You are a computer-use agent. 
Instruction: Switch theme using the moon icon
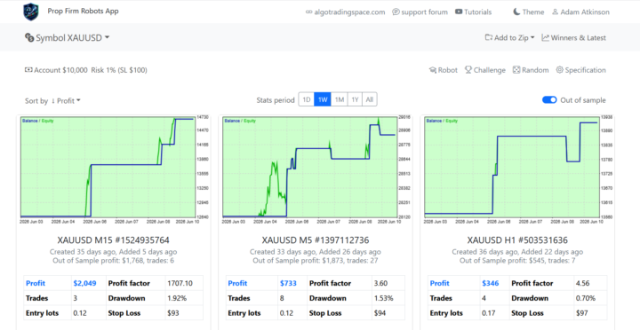pyautogui.click(x=516, y=12)
